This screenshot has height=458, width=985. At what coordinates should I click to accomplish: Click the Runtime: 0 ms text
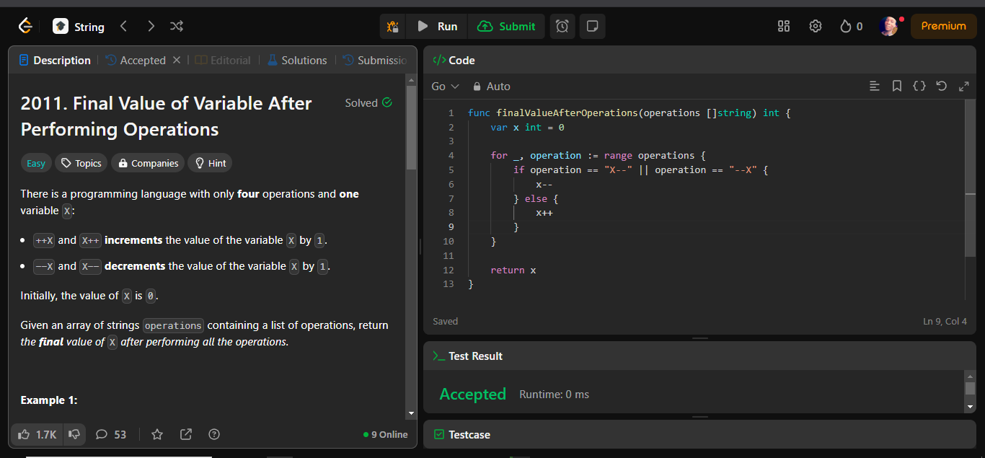click(x=554, y=394)
